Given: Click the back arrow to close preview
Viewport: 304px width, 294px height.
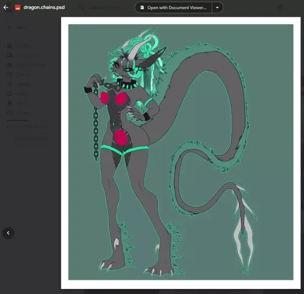Looking at the screenshot, I should click(6, 8).
